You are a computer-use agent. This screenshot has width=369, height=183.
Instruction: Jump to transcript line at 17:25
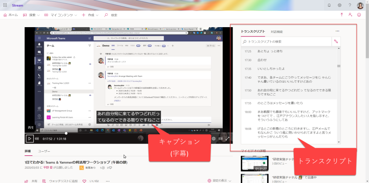pyautogui.click(x=289, y=51)
